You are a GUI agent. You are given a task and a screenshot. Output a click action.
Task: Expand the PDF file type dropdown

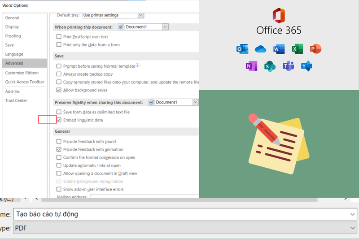[352, 228]
